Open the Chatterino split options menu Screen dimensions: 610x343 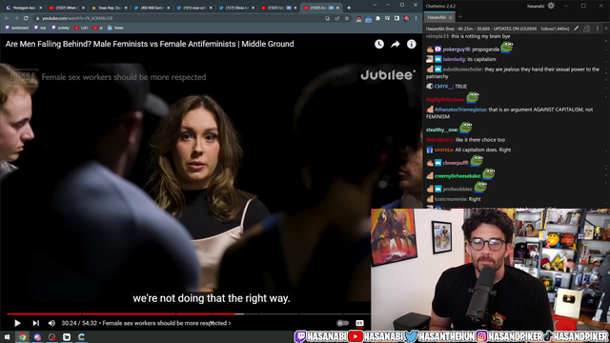click(598, 29)
